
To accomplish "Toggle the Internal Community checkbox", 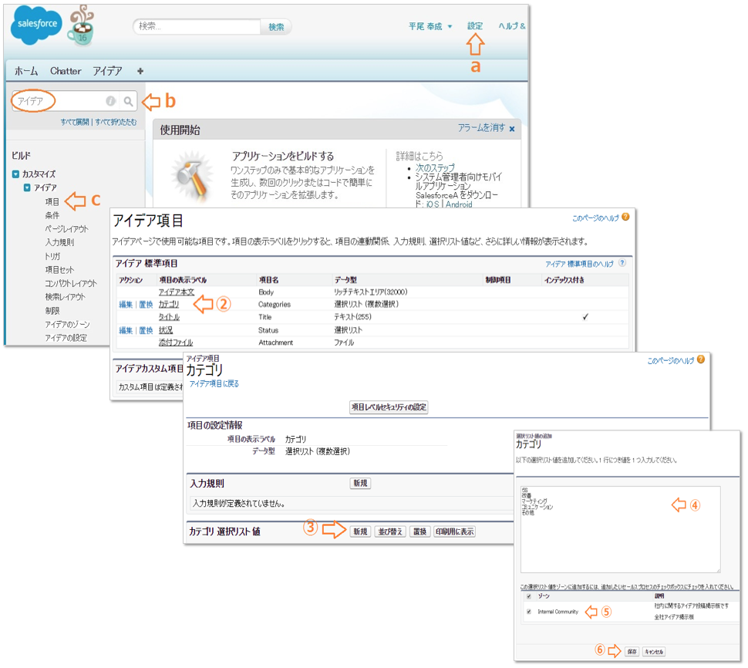I will pos(528,612).
